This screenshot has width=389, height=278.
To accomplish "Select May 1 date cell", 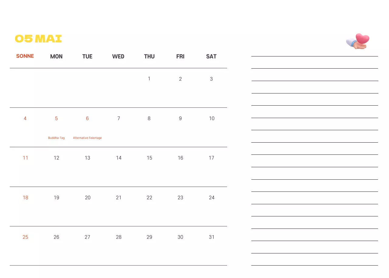I will click(x=149, y=79).
